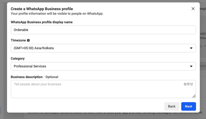Image resolution: width=206 pixels, height=119 pixels.
Task: Close the WhatsApp Business profile dialog
Action: pyautogui.click(x=193, y=9)
